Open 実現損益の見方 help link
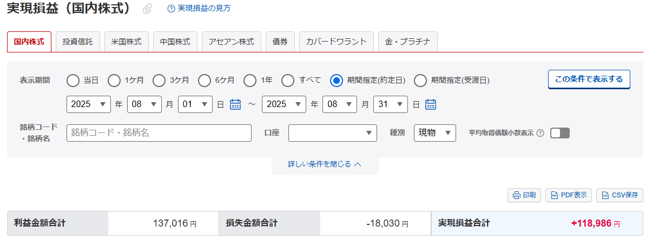The width and height of the screenshot is (646, 239). pos(199,9)
